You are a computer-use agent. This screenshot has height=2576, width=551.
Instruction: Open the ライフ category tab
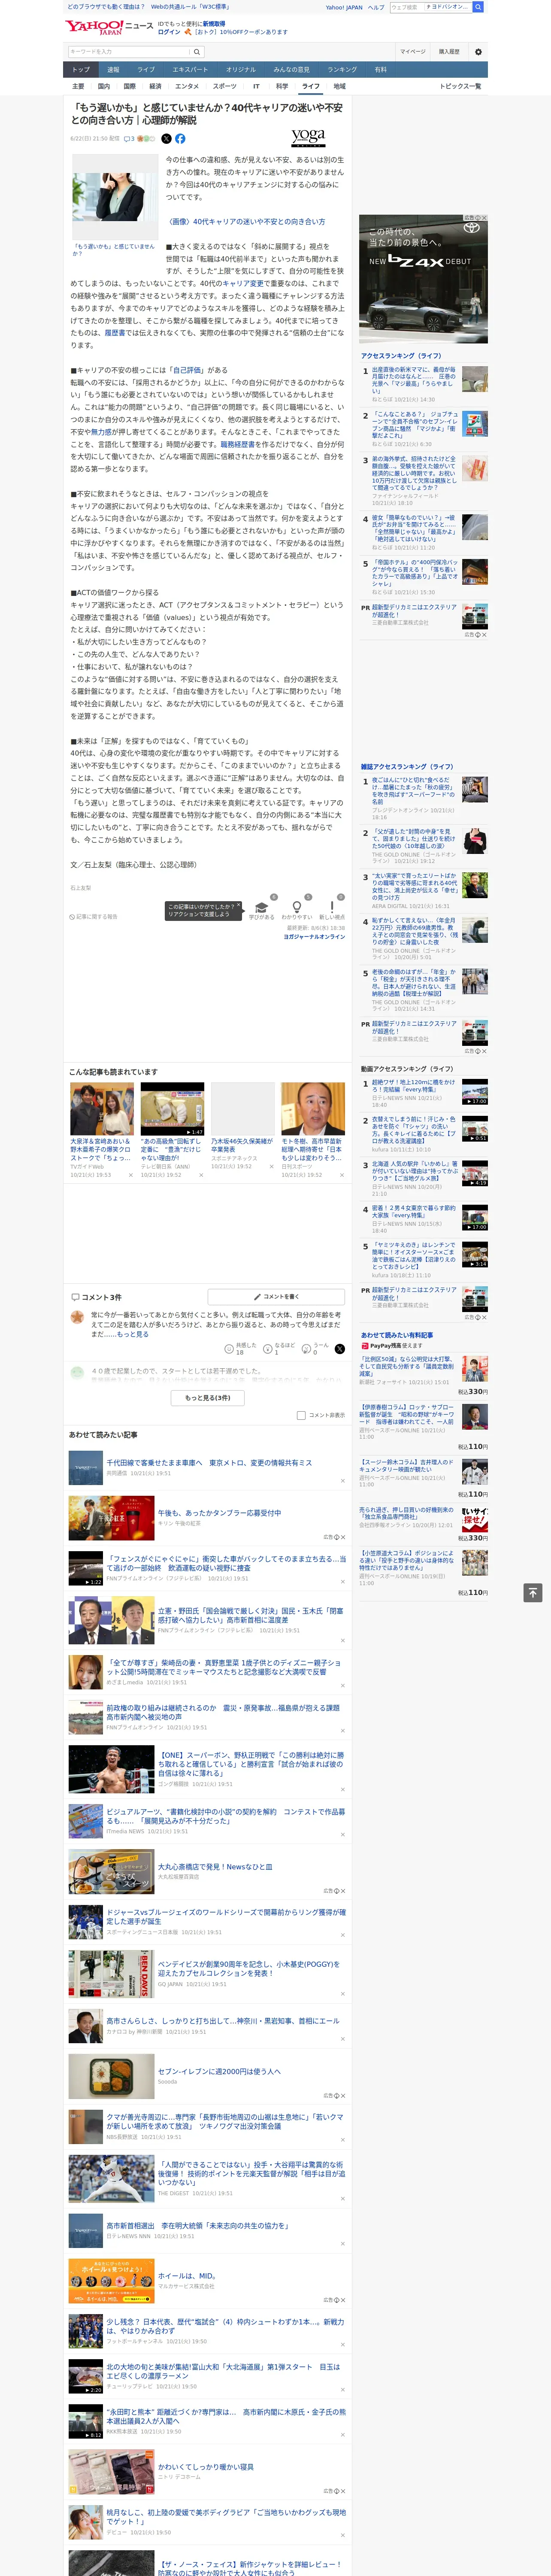pos(311,86)
